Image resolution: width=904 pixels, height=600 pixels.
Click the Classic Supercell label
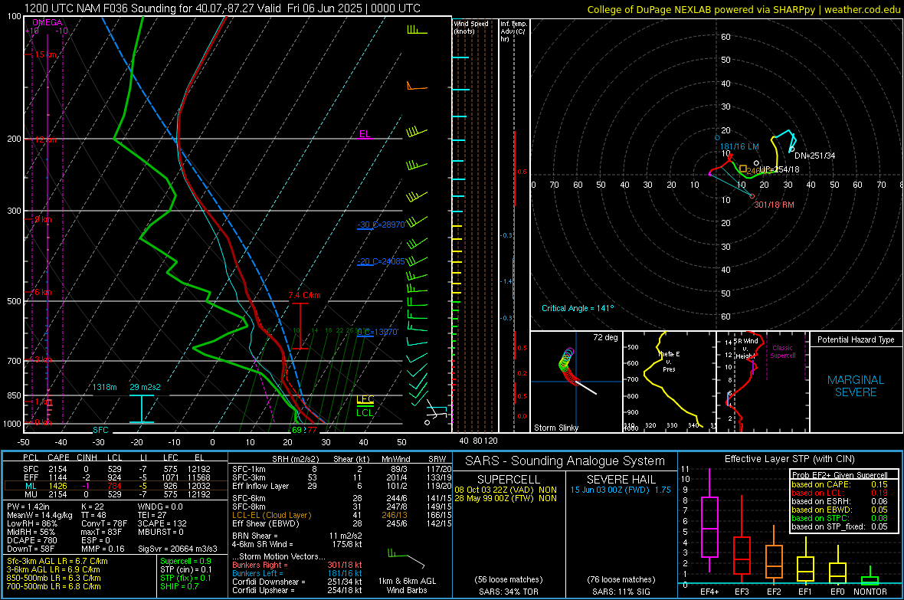point(782,352)
